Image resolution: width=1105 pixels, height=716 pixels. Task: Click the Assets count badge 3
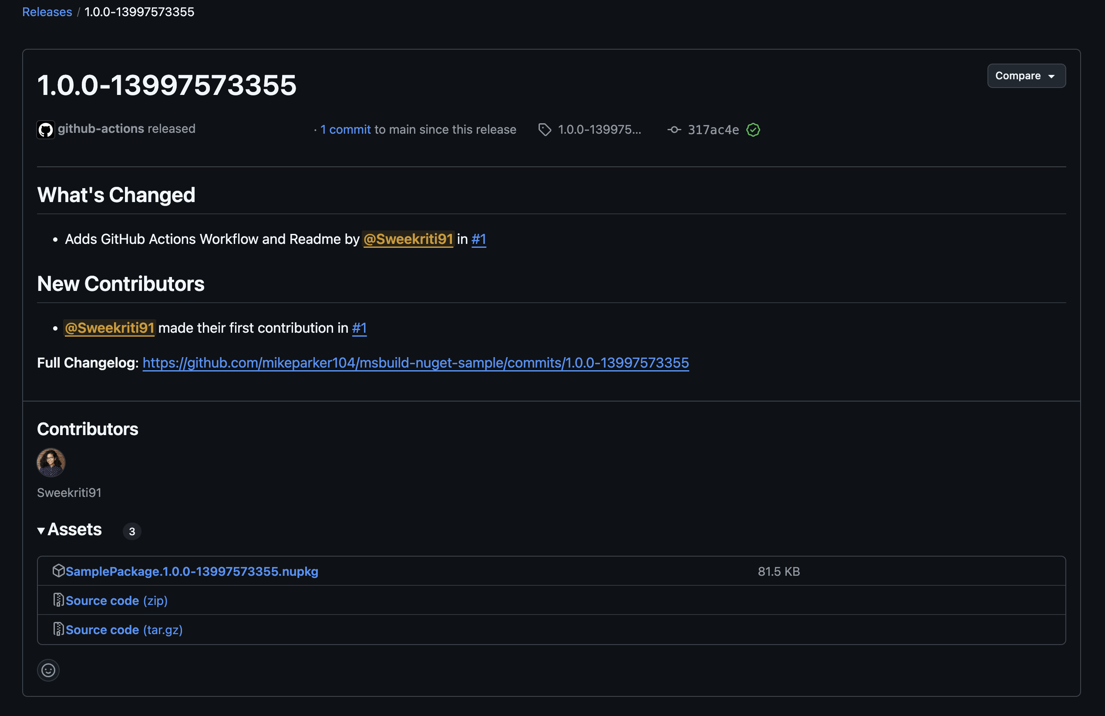coord(132,531)
